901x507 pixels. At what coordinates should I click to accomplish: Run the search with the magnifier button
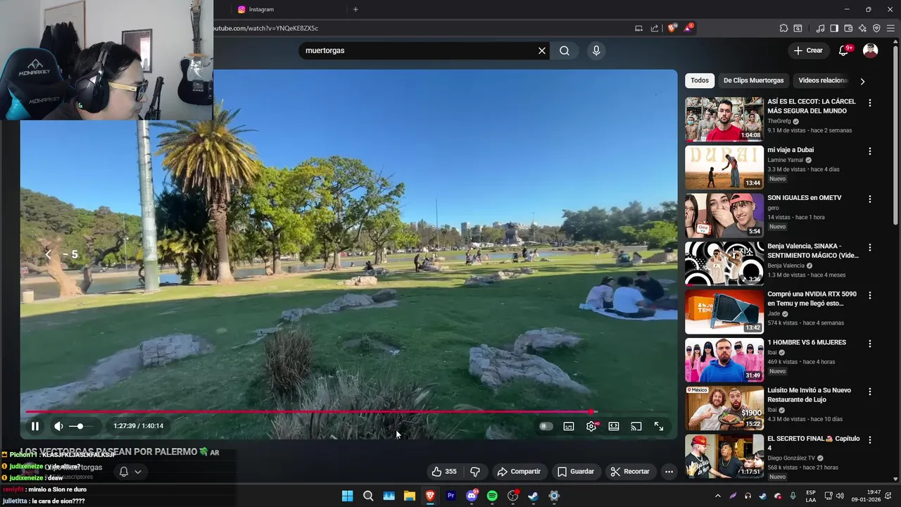[565, 51]
